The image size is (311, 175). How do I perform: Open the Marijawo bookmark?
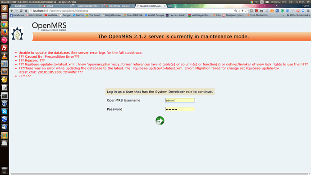233,15
